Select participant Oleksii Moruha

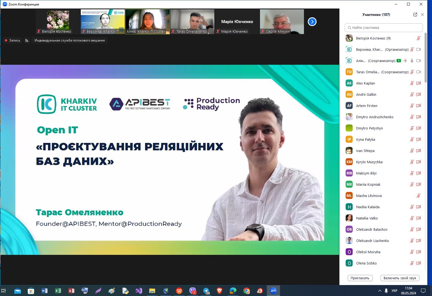(x=384, y=252)
